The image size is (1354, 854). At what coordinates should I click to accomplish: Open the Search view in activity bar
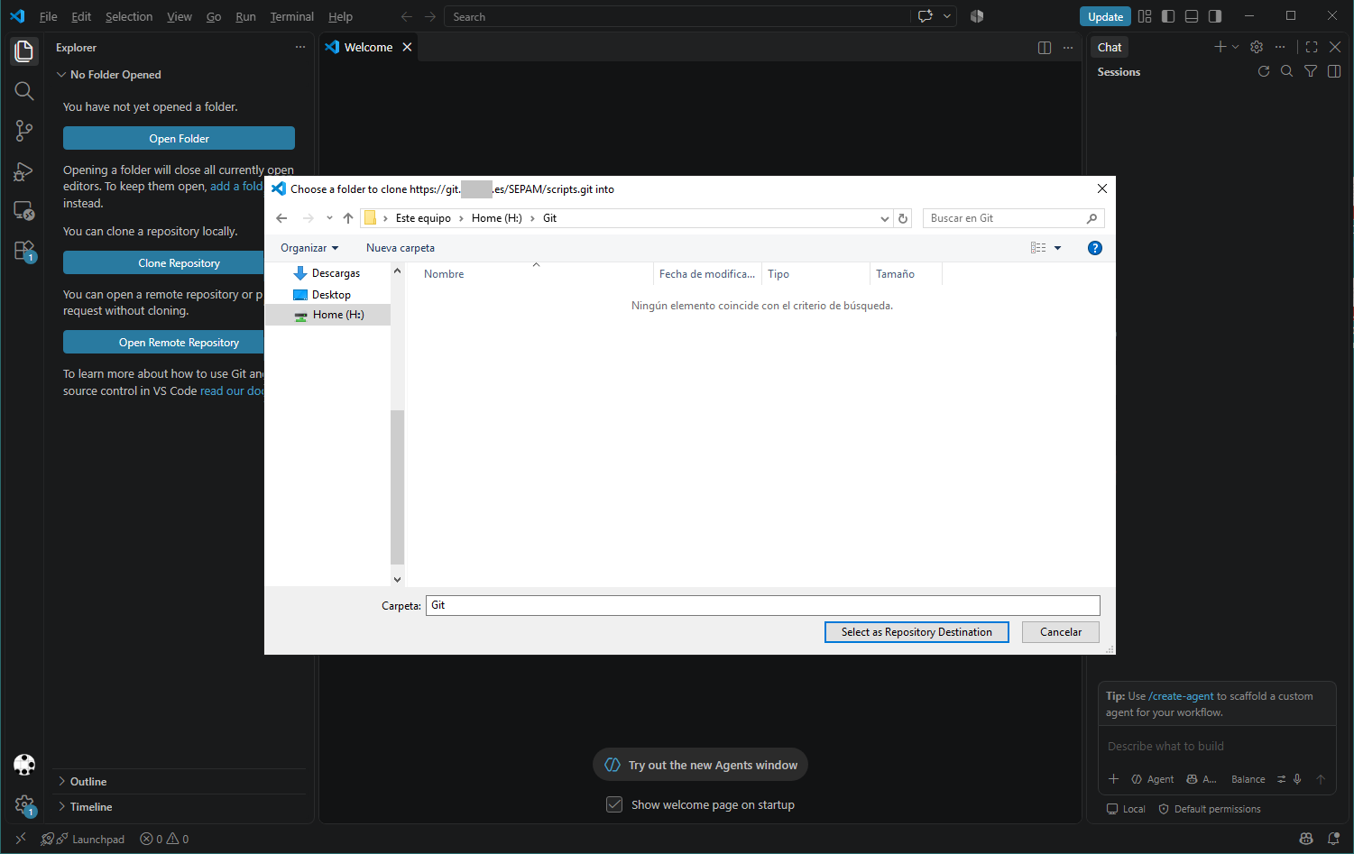click(24, 91)
